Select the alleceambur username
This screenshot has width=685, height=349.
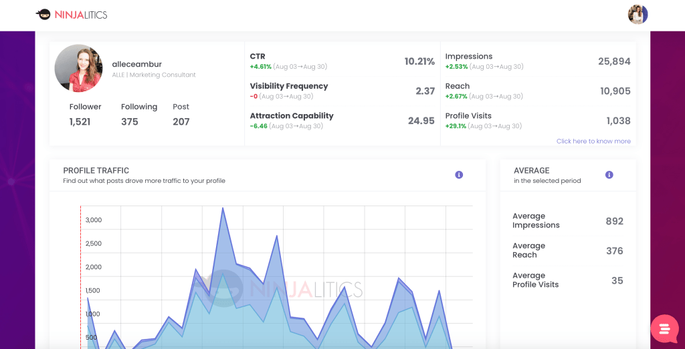point(136,64)
